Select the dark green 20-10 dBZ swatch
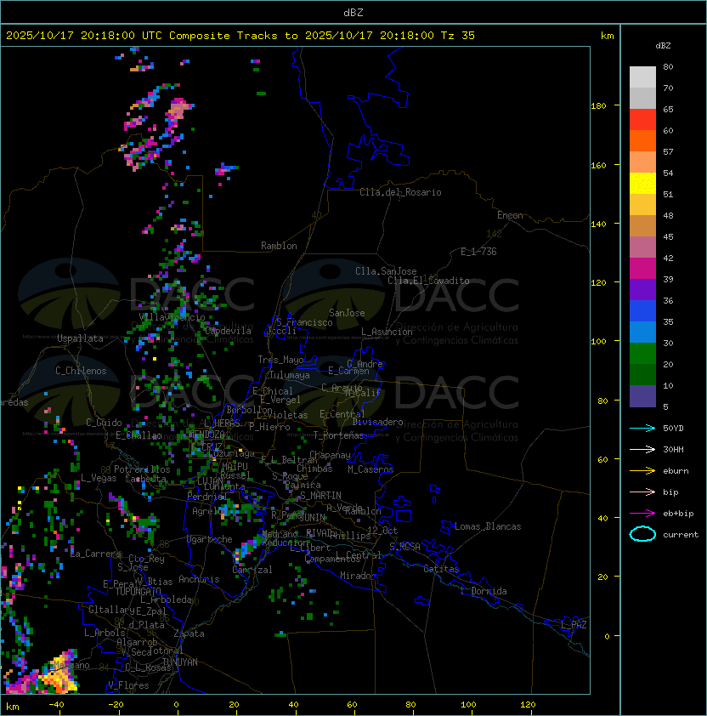 pyautogui.click(x=642, y=374)
